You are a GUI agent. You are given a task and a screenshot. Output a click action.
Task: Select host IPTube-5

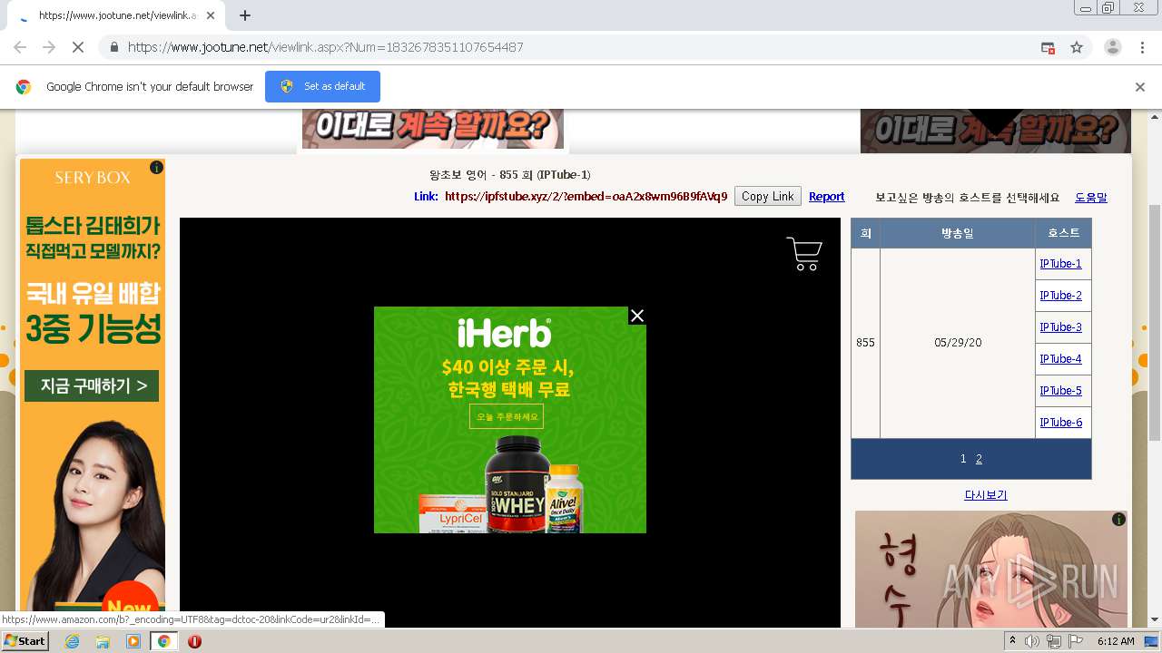pos(1060,391)
